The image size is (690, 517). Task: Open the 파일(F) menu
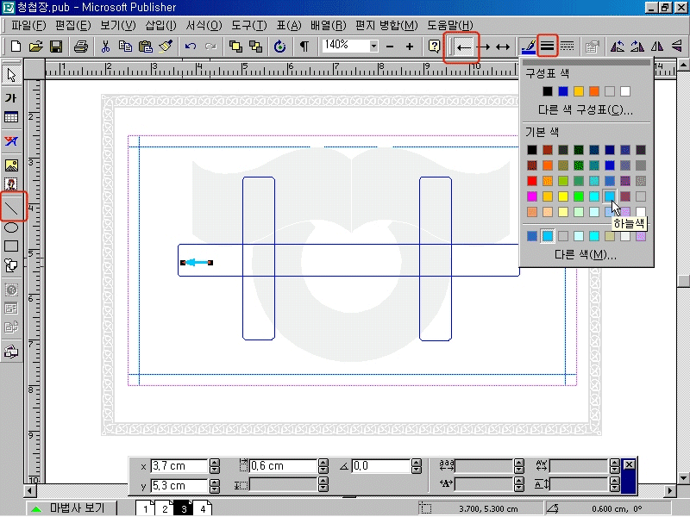[28, 26]
